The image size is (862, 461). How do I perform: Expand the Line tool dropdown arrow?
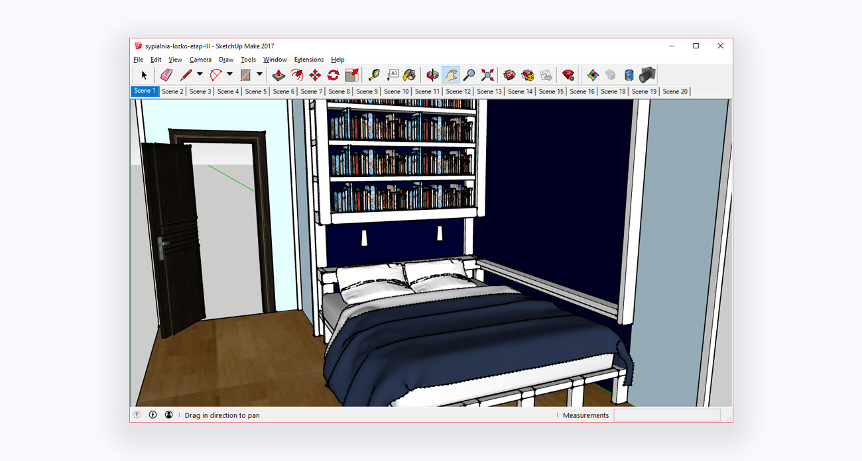[x=200, y=75]
